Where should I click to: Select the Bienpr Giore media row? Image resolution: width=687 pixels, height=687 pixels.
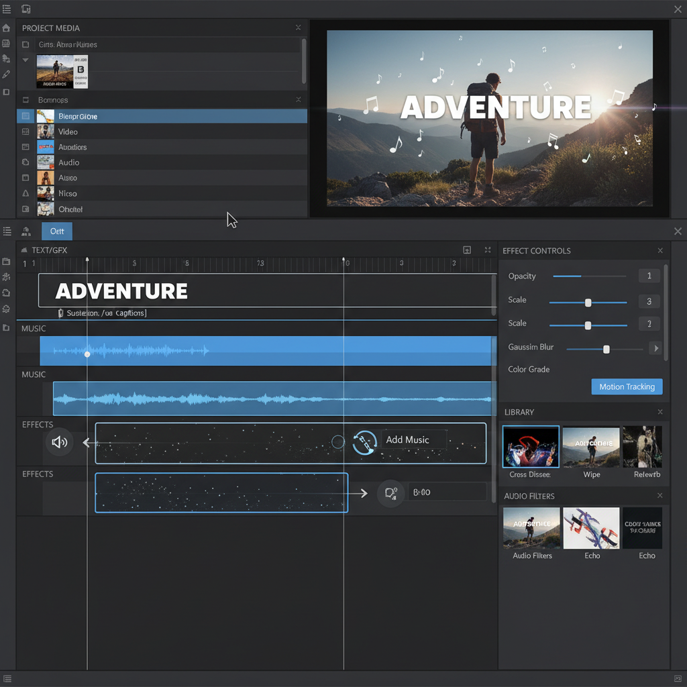point(162,116)
